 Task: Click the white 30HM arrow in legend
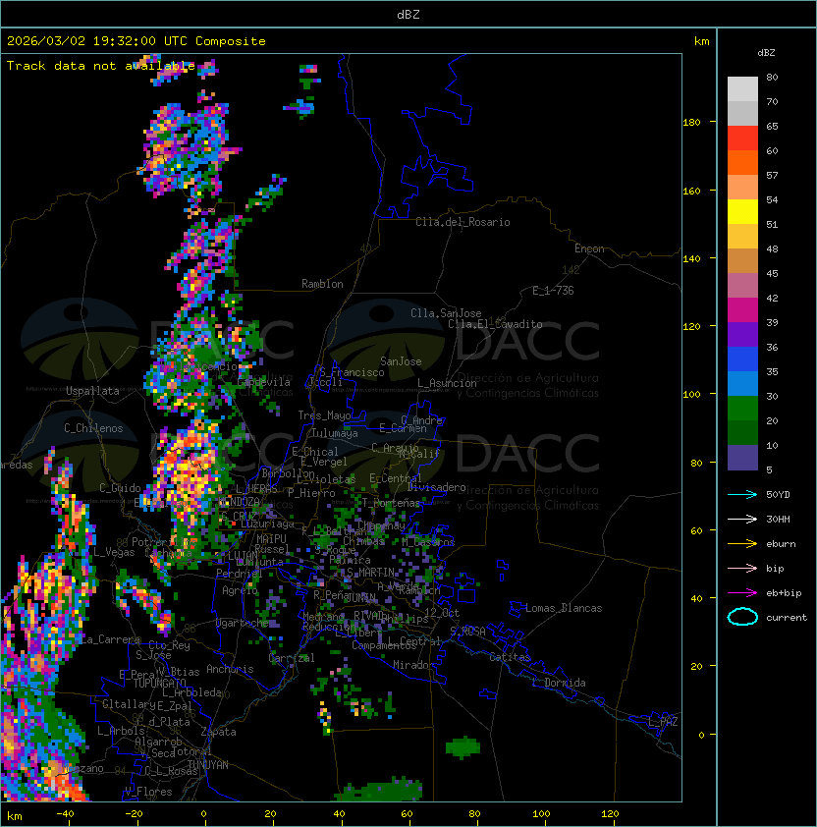pos(742,519)
